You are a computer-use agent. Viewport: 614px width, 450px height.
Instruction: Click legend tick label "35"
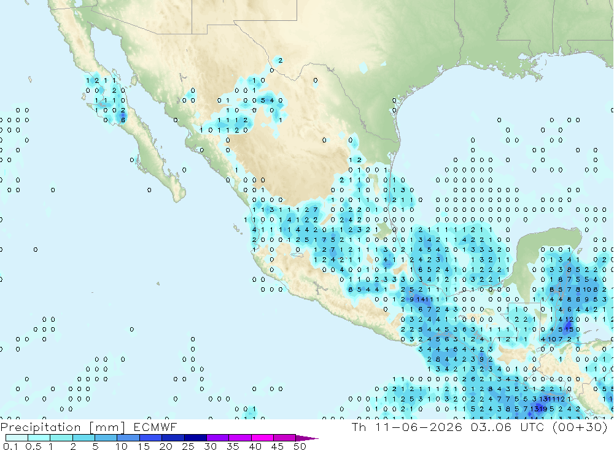pos(233,446)
